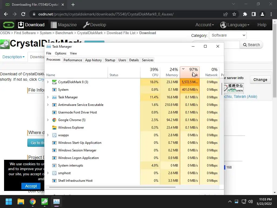Switch to the Details tab
Screen dimensions: 277x208
pyautogui.click(x=134, y=60)
